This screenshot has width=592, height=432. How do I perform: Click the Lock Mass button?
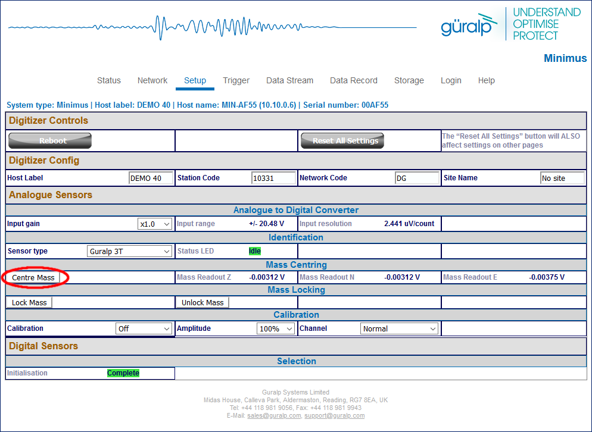29,303
